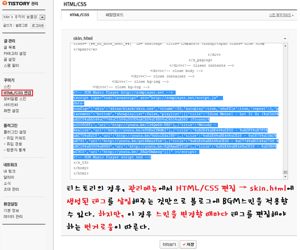This screenshot has width=300, height=250.
Task: Open 글 설정 menu item
Action: (x=9, y=60)
